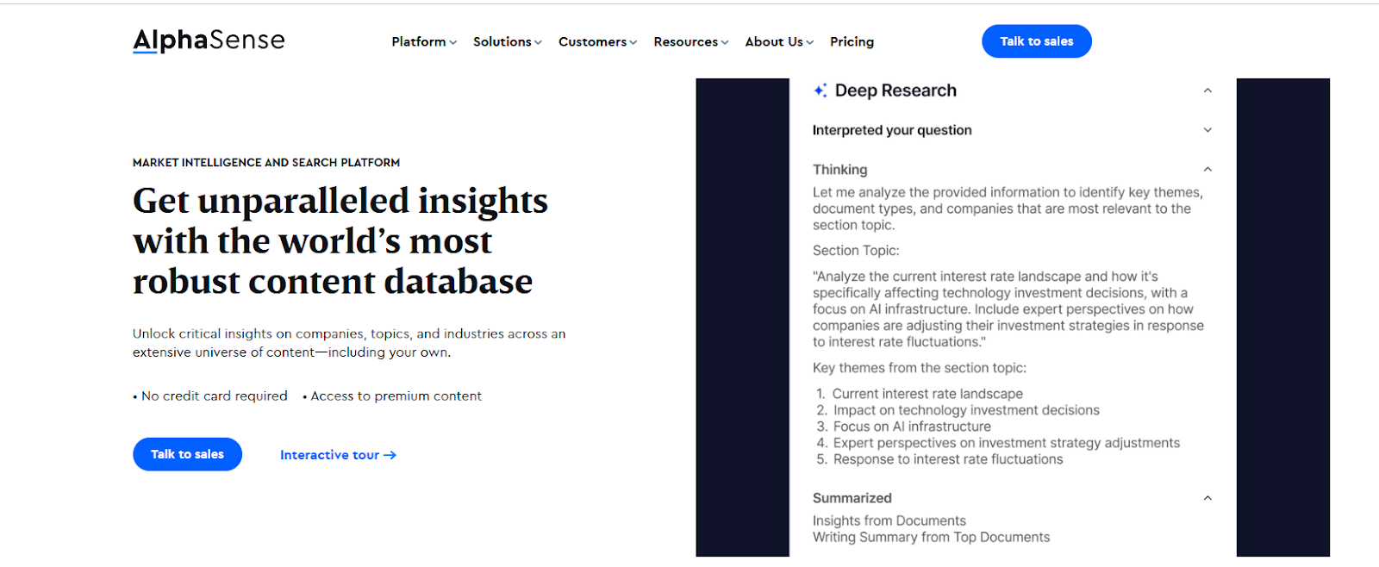This screenshot has height=567, width=1379.
Task: Click 'Expert perspectives on investment strategy adjustments'
Action: tap(1006, 443)
